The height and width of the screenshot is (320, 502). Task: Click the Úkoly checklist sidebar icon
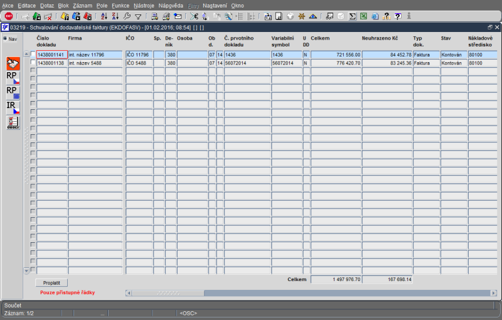tap(13, 122)
